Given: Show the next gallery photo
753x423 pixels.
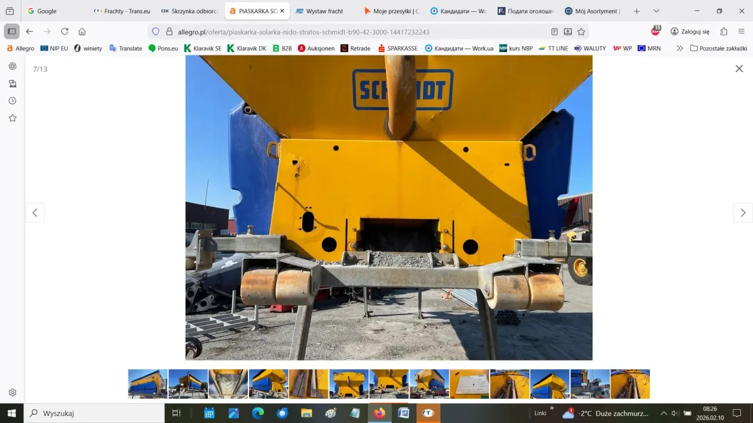Looking at the screenshot, I should [743, 213].
